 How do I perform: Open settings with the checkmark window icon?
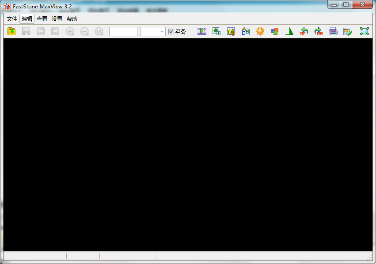point(348,31)
